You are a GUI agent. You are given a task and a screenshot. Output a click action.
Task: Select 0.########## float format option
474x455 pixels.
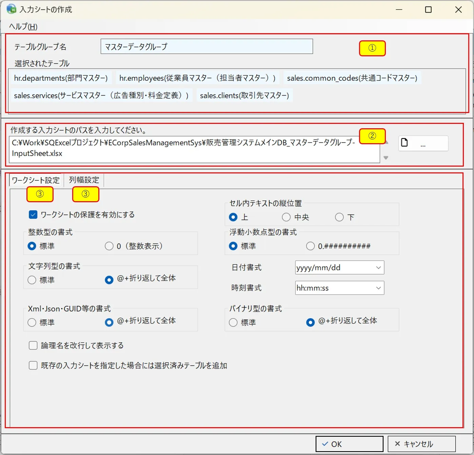338,246
